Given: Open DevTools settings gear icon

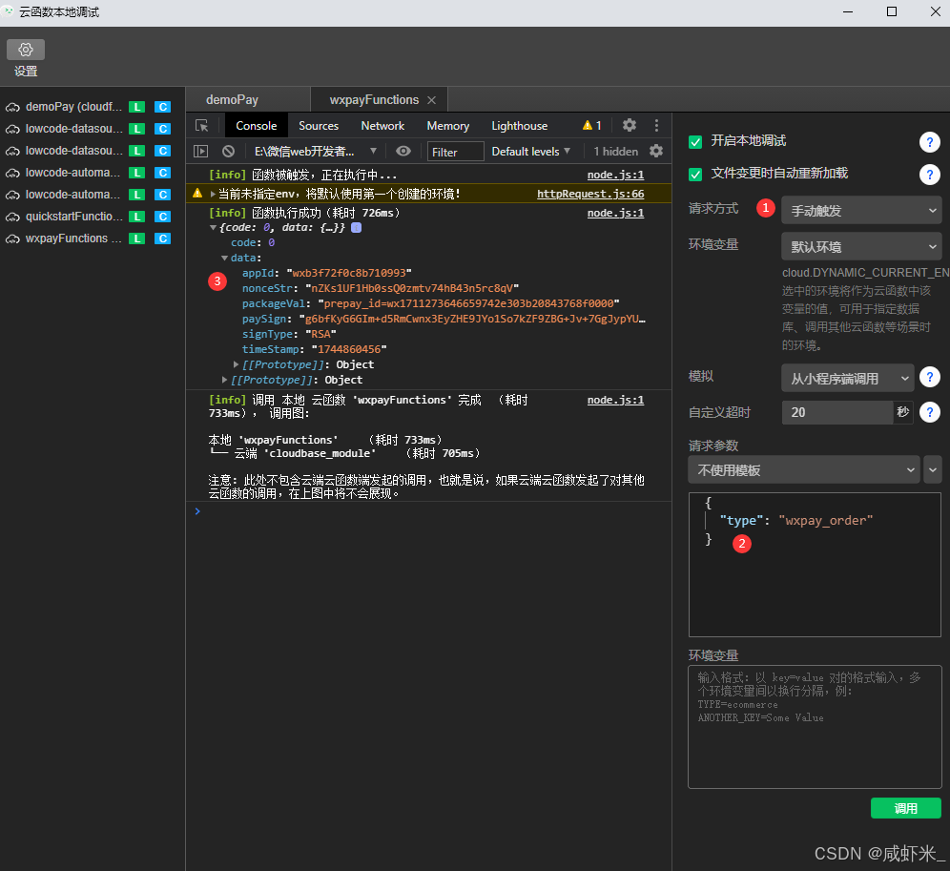Looking at the screenshot, I should 630,125.
